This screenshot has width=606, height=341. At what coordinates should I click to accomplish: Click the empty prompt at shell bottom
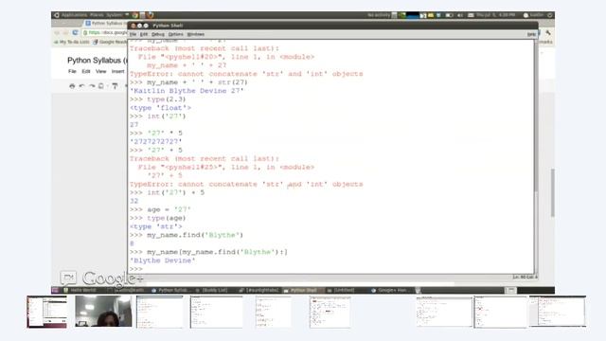136,269
